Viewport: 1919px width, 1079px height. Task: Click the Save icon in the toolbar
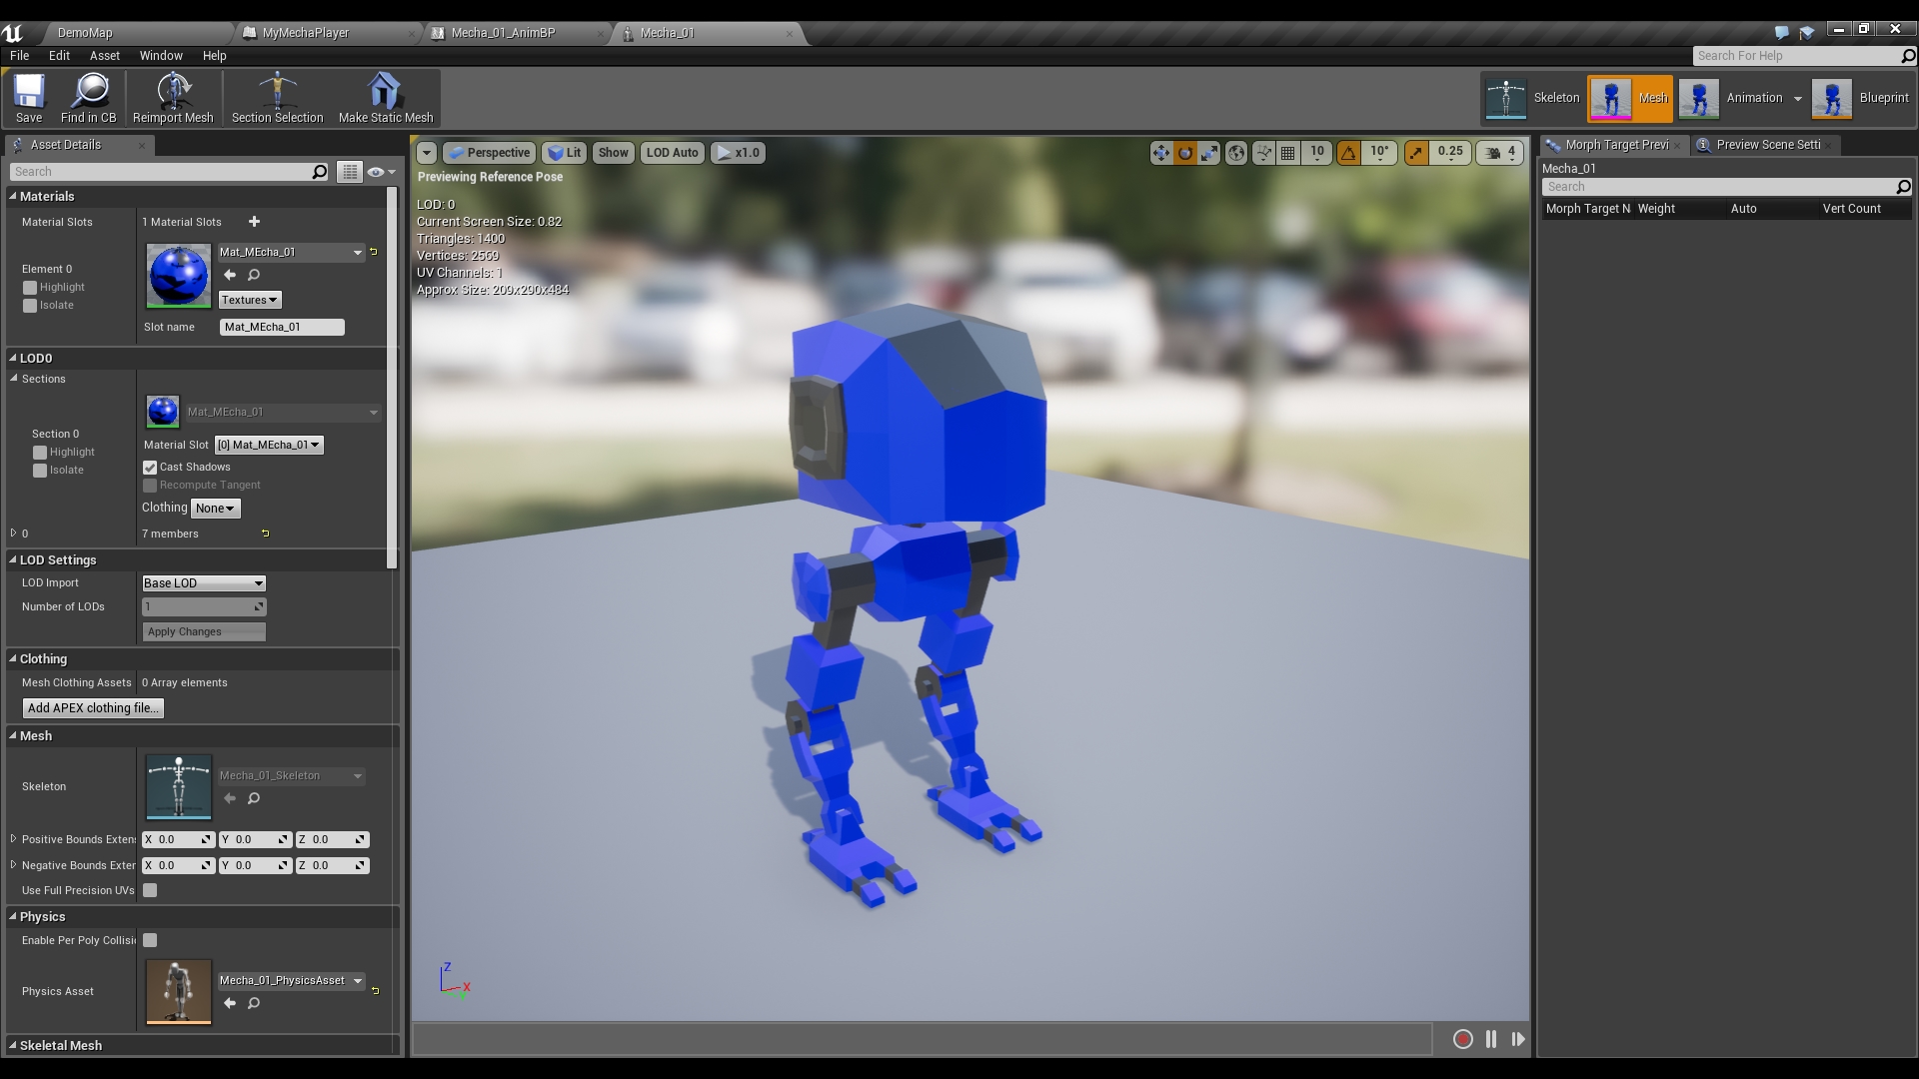[x=28, y=97]
